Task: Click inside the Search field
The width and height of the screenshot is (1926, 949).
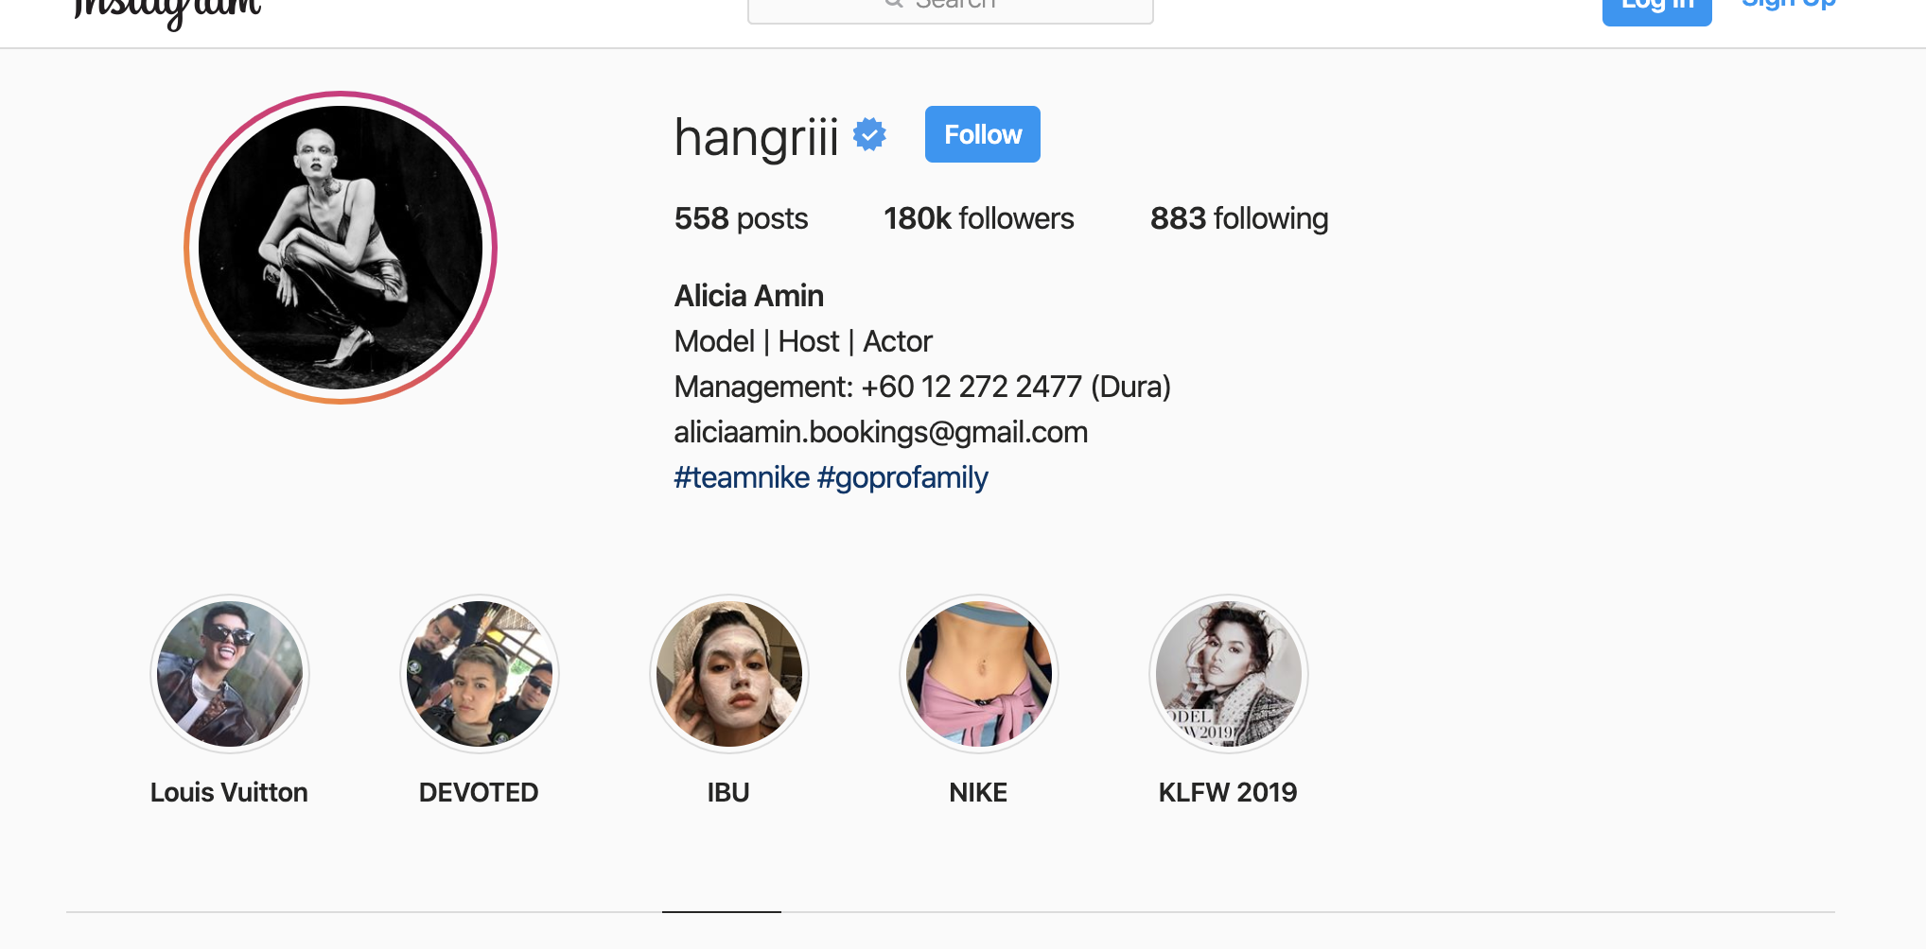Action: point(950,8)
